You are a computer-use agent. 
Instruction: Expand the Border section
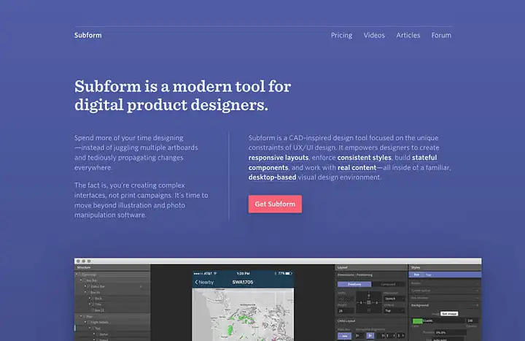446,283
